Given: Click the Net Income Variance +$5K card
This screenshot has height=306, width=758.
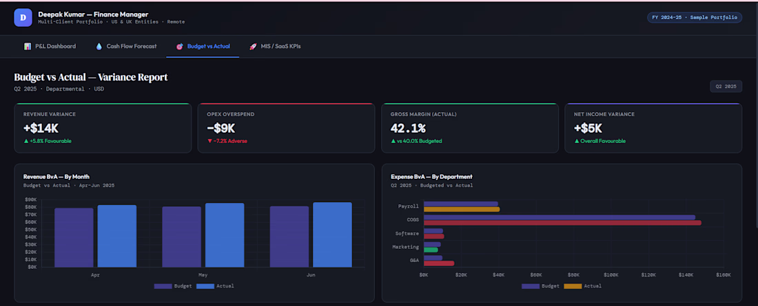Looking at the screenshot, I should (653, 128).
